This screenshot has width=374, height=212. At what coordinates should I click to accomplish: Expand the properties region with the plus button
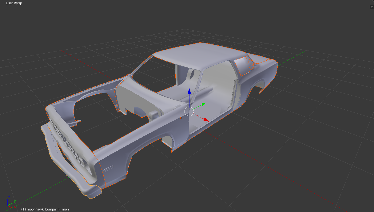click(372, 6)
